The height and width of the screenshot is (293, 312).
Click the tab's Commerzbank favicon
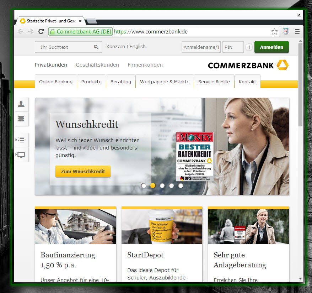pos(23,21)
